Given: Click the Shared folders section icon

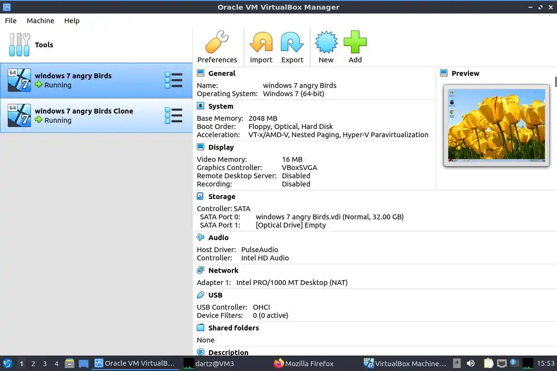Looking at the screenshot, I should tap(201, 328).
